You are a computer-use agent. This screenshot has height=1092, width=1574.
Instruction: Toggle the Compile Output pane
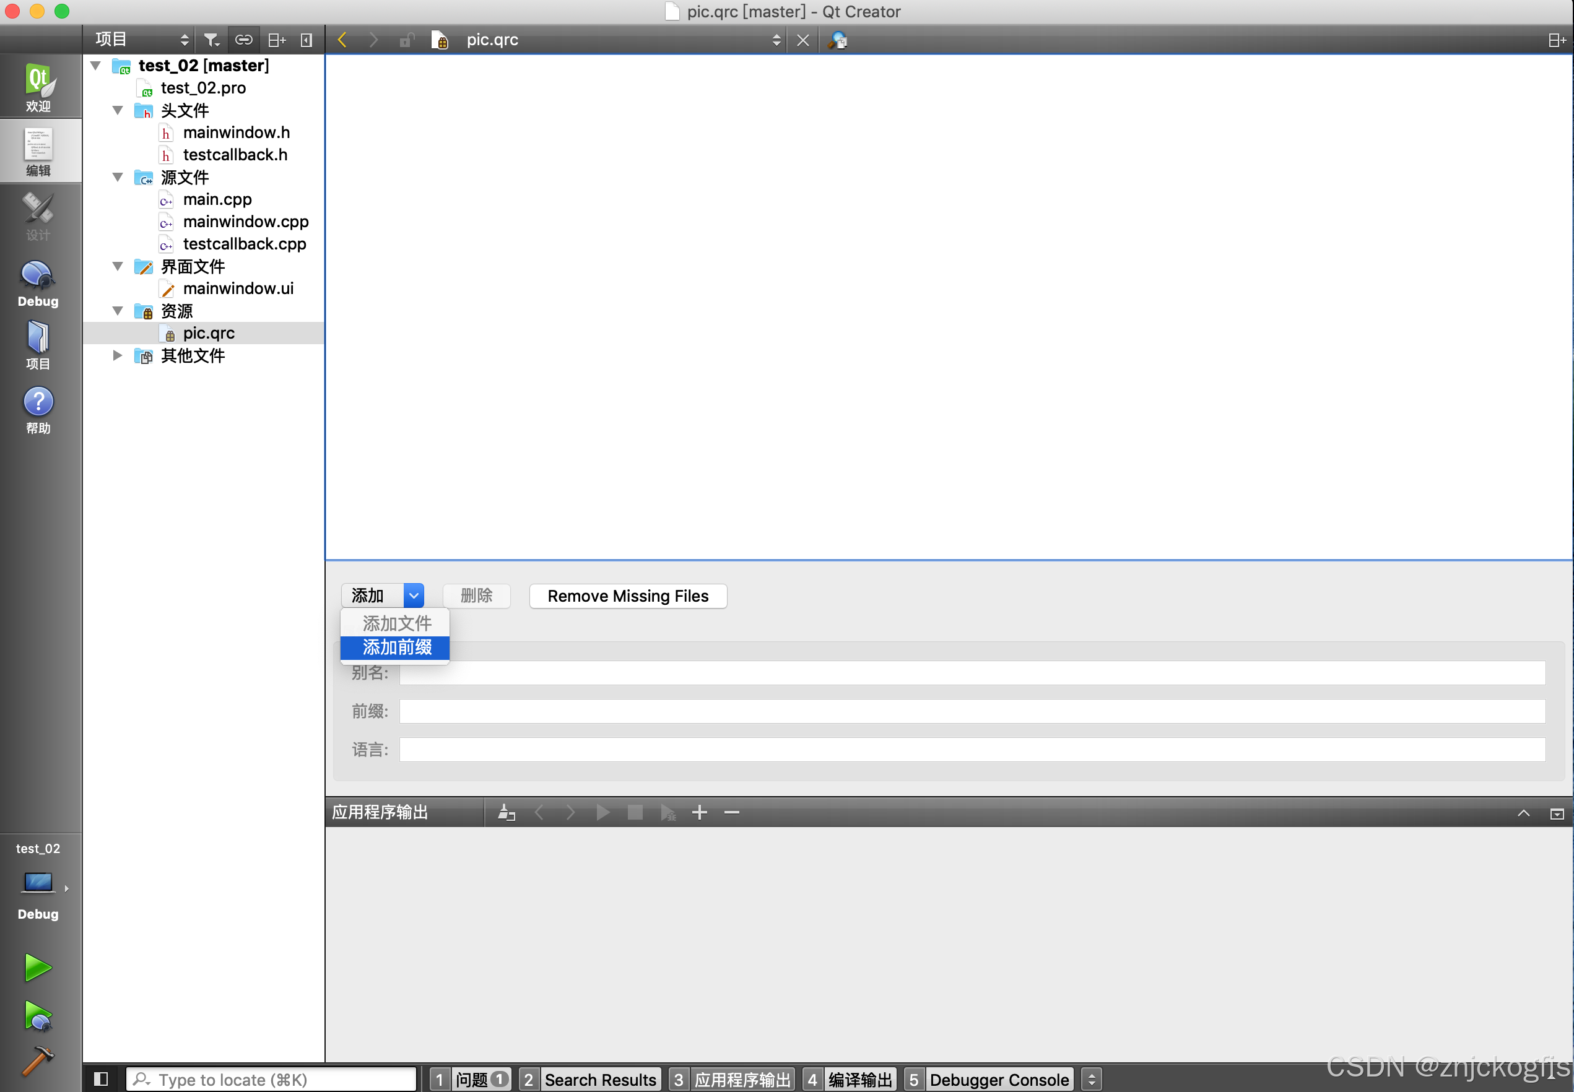(x=848, y=1079)
